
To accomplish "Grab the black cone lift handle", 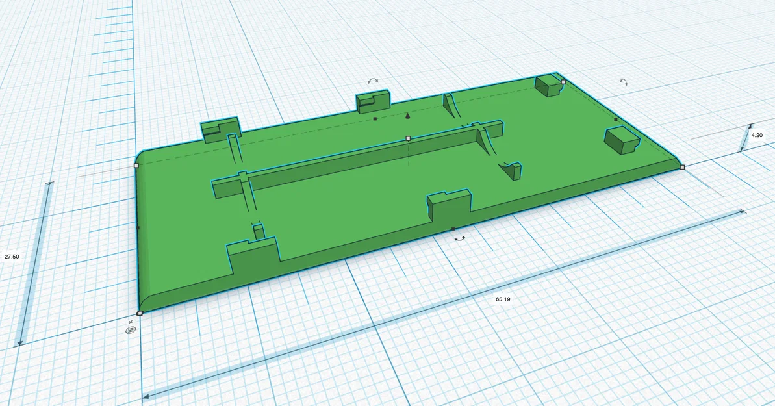I will (x=408, y=116).
